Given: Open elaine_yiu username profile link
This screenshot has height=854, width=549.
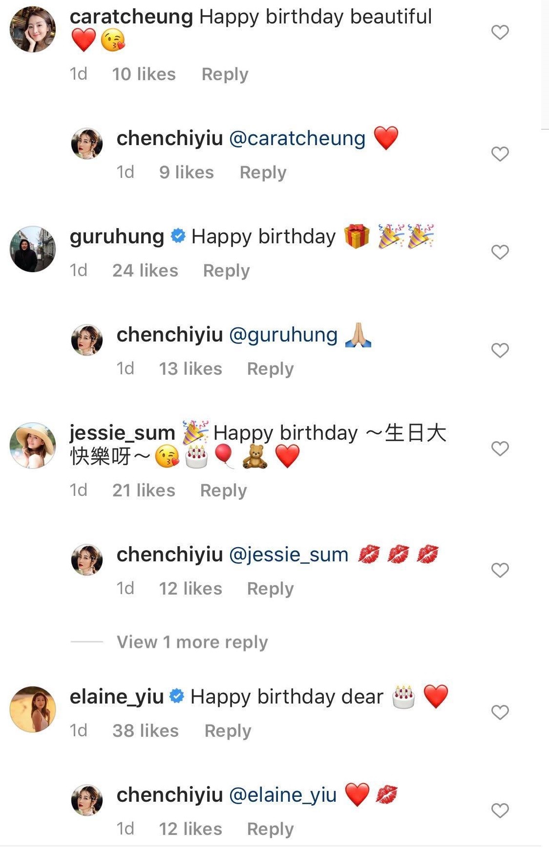Looking at the screenshot, I should pyautogui.click(x=117, y=697).
